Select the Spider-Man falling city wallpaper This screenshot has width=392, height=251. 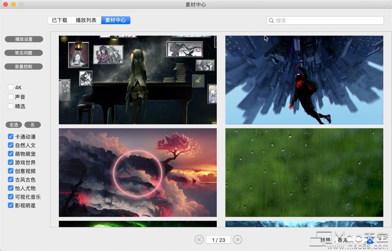click(304, 80)
